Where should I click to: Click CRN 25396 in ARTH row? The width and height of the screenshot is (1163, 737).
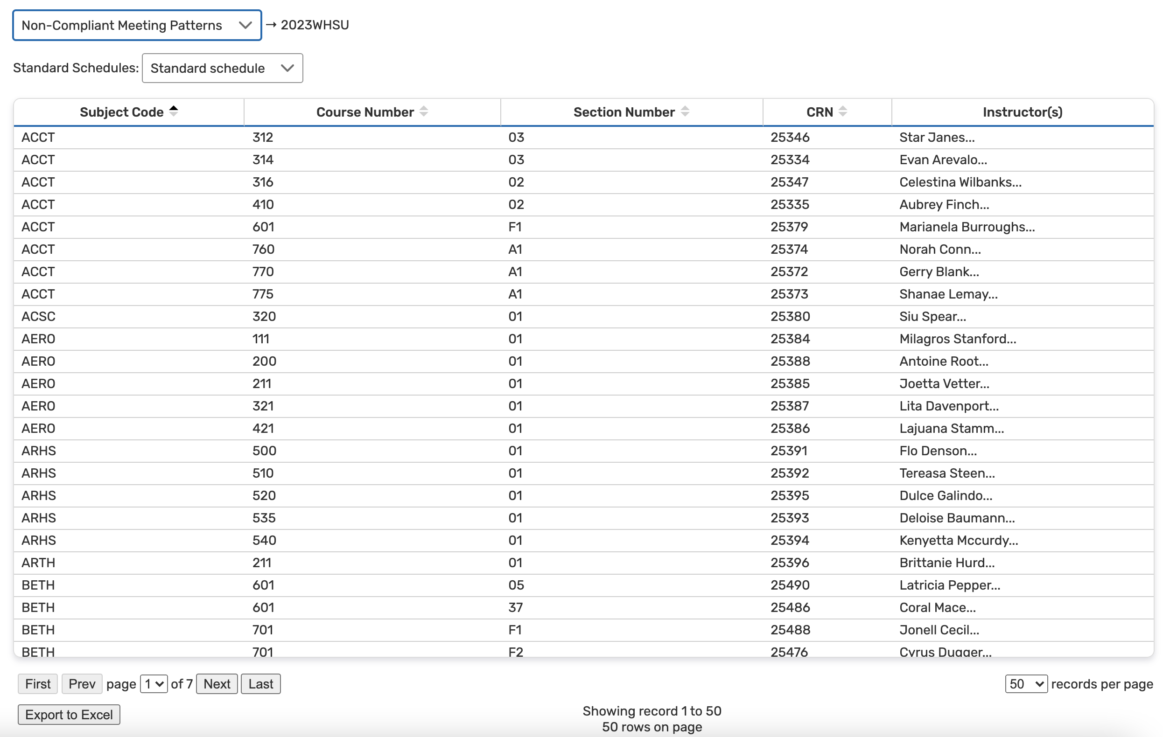(789, 563)
